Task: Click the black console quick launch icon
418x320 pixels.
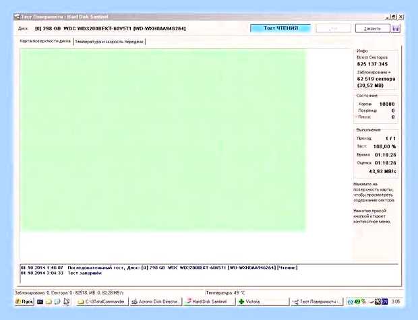Action: pyautogui.click(x=40, y=302)
